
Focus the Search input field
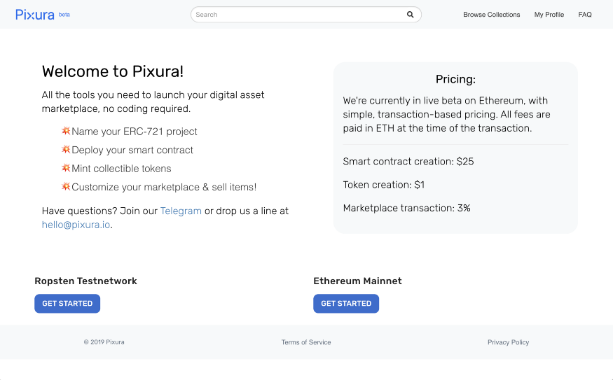(298, 15)
